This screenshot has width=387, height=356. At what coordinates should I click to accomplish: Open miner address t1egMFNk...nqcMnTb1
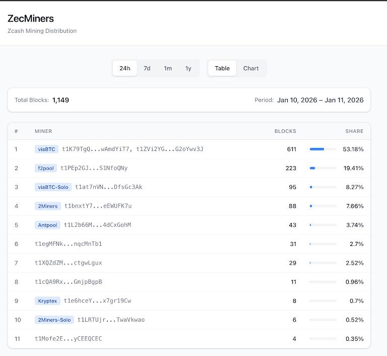click(x=68, y=244)
